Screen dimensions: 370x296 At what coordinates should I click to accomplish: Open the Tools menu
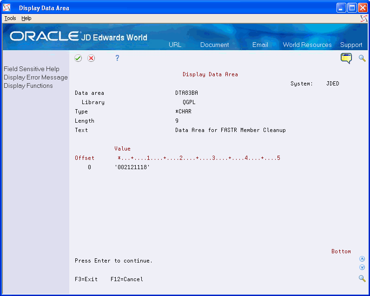[x=10, y=18]
